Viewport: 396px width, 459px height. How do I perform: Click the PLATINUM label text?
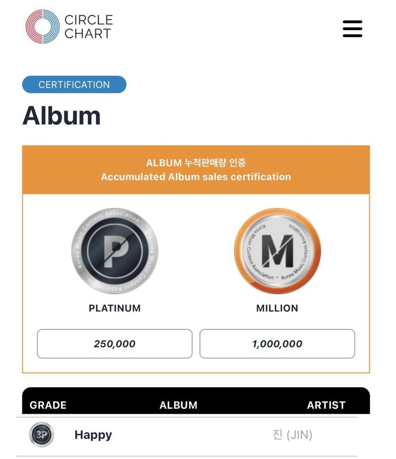point(115,308)
